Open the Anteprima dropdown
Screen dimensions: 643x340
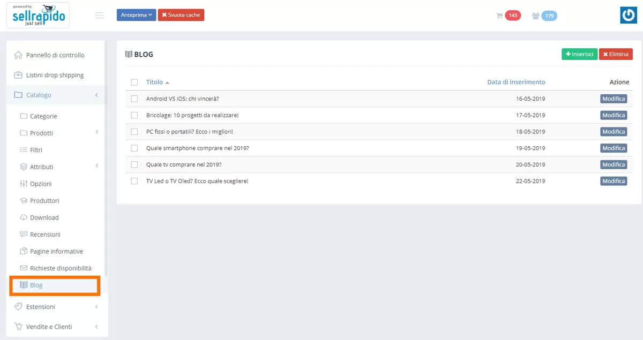point(136,14)
